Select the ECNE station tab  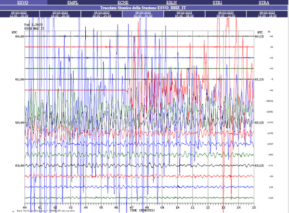tap(123, 2)
